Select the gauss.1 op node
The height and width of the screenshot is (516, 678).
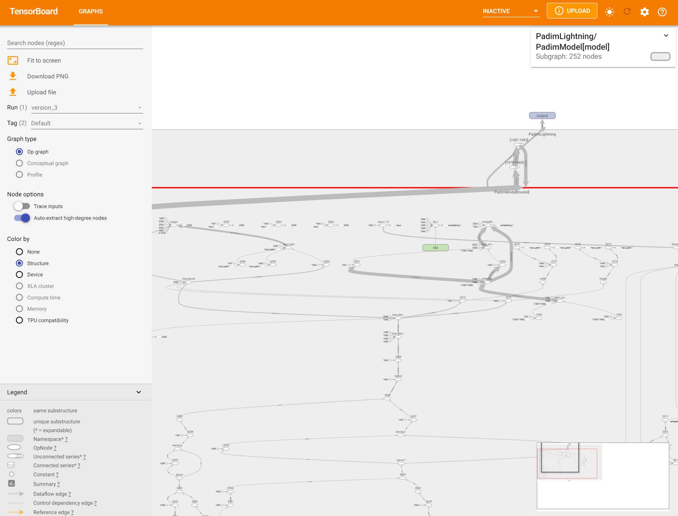[x=401, y=463]
